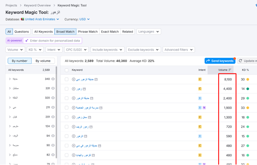Select the Questions tab
Viewport: 257px width, 165px height.
point(21,32)
